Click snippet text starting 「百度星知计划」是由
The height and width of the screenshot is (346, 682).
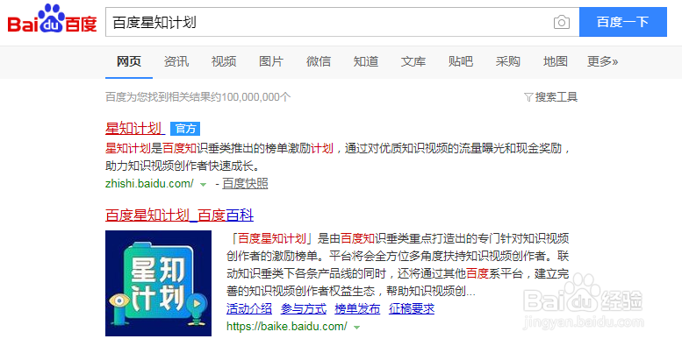[398, 265]
